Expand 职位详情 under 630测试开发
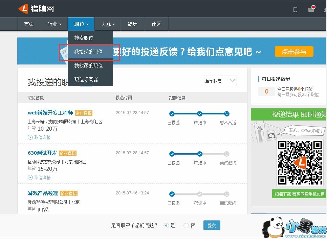 click(39, 178)
